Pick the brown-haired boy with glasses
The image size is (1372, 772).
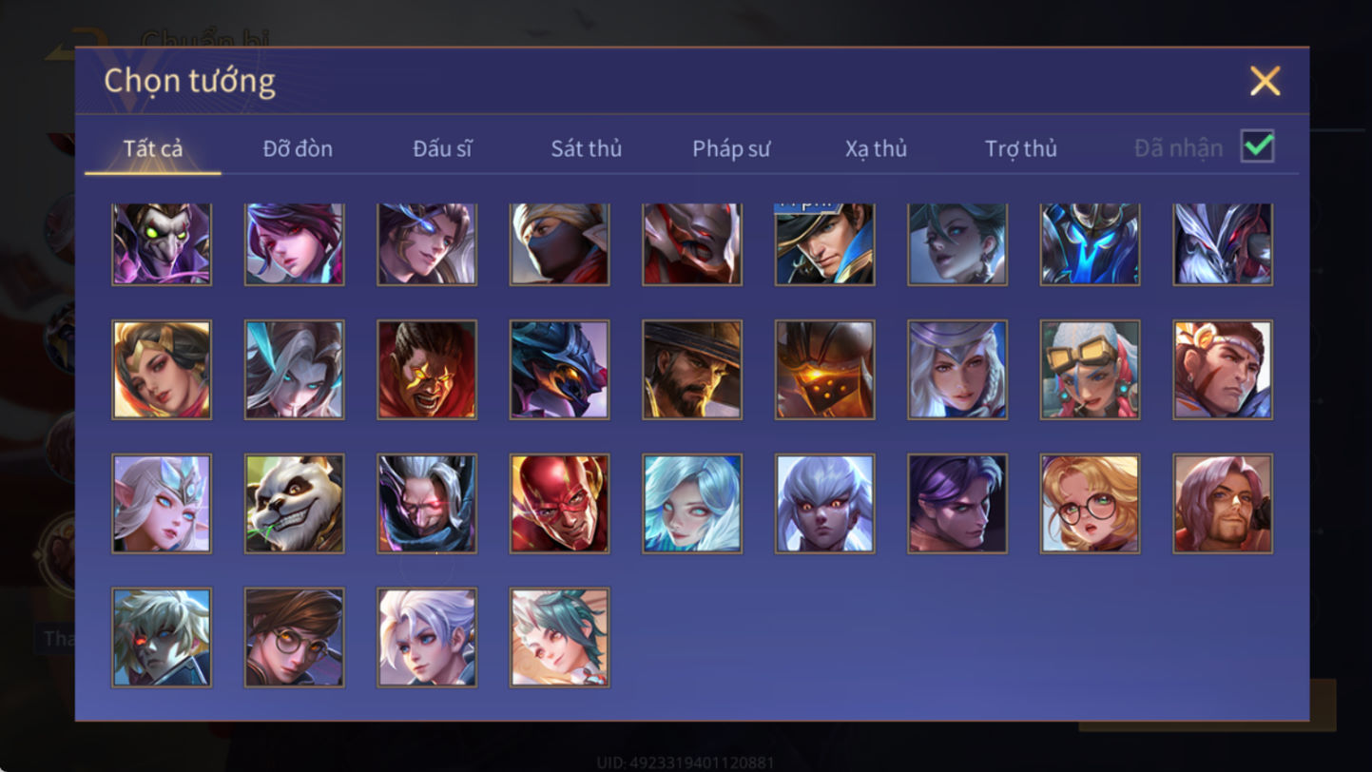pyautogui.click(x=295, y=637)
